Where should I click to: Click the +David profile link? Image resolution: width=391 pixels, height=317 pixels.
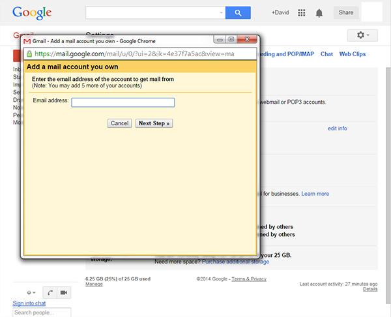pos(280,12)
